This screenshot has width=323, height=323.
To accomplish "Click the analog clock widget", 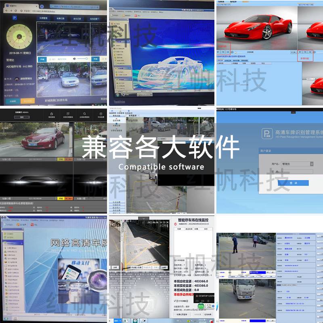I will pos(19,36).
